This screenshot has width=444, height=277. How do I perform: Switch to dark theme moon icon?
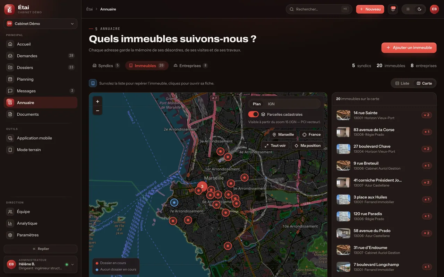(x=419, y=9)
